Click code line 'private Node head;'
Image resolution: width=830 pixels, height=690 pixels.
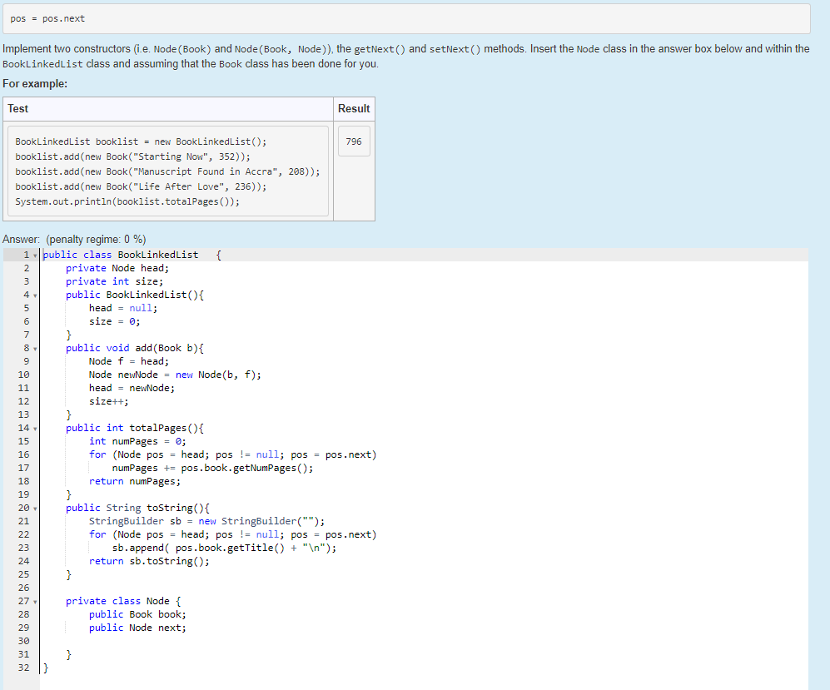117,268
